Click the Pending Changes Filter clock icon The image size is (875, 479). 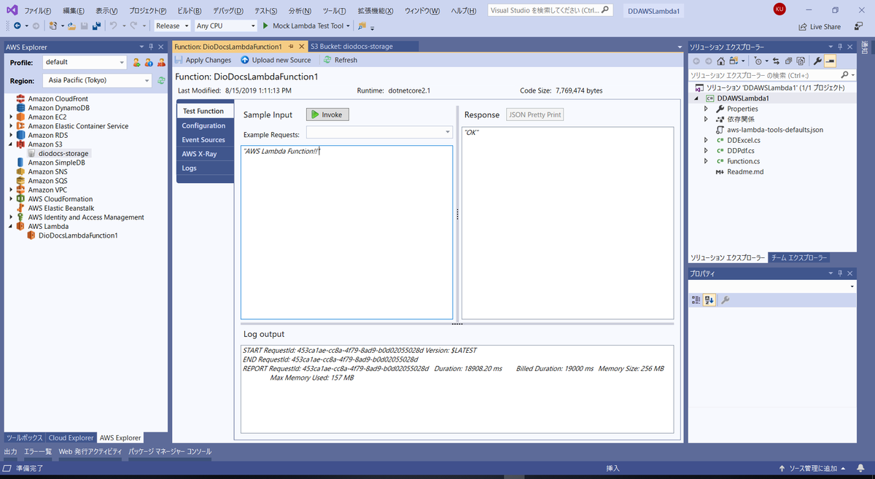[760, 61]
